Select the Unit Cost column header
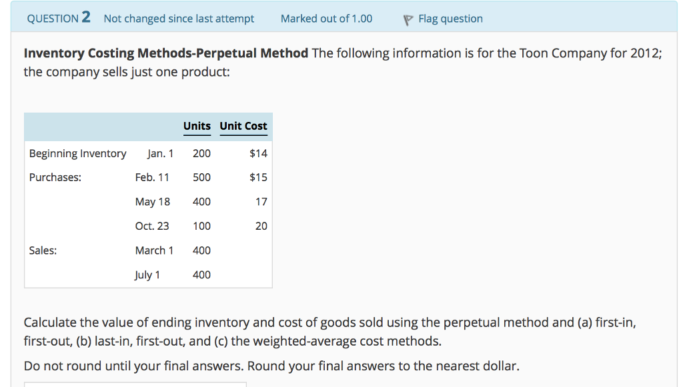 [x=243, y=127]
